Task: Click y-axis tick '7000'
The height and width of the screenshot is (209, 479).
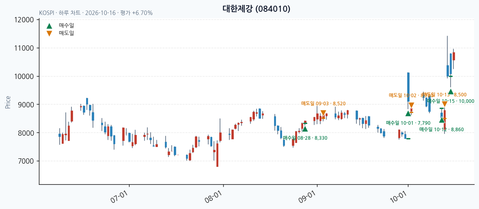Action: pos(26,161)
